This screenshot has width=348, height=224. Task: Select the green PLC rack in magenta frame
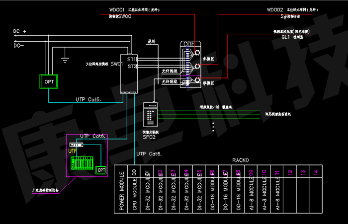point(83,165)
